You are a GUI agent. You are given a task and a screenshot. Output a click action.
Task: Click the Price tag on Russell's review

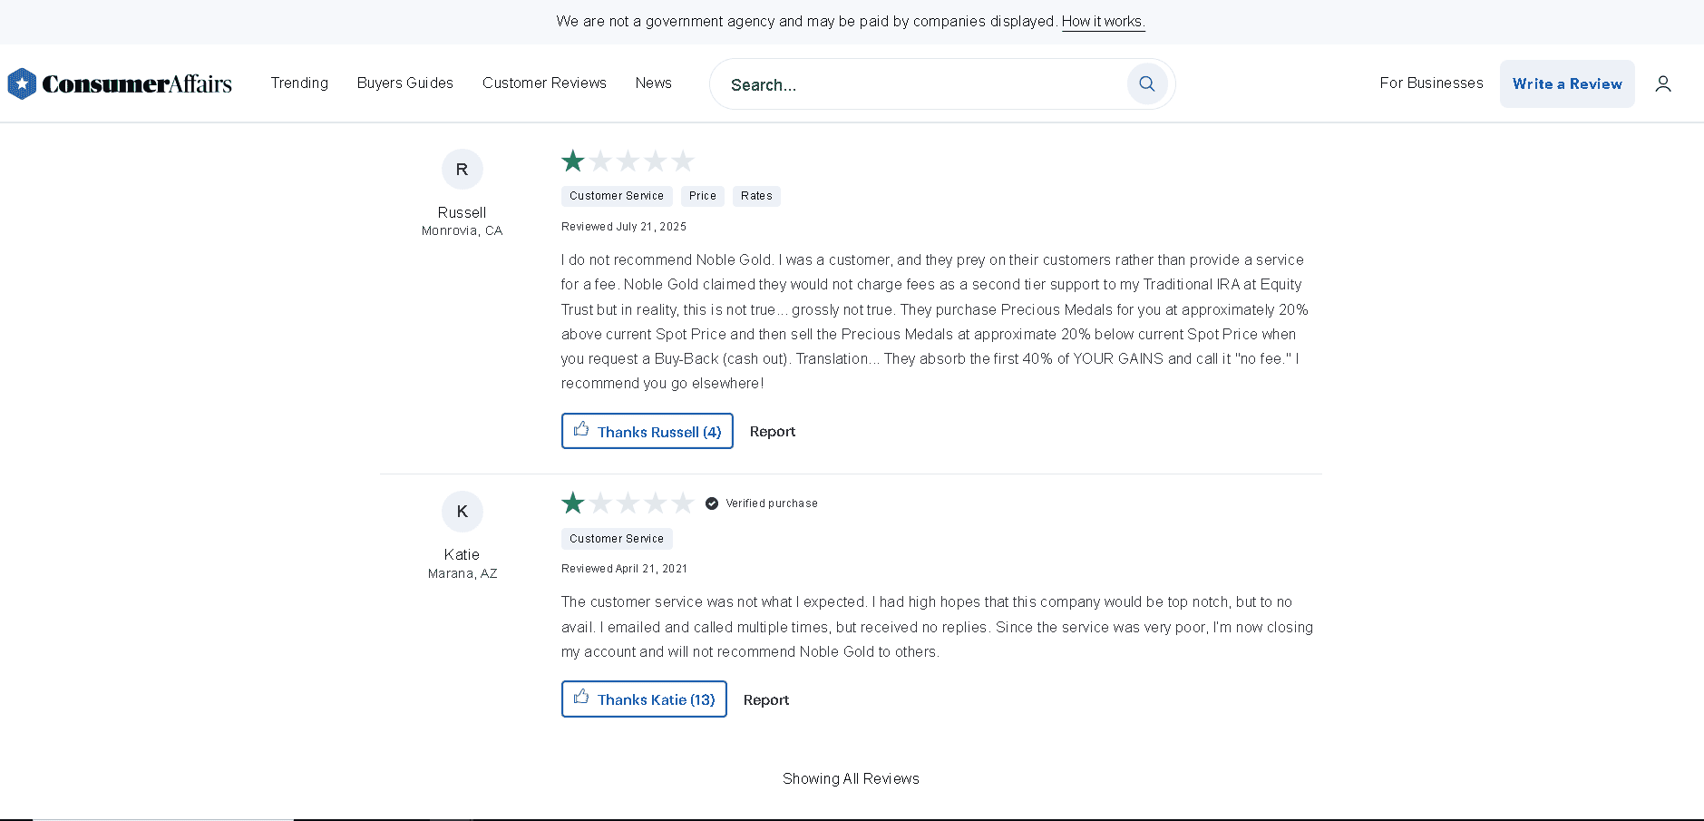(703, 196)
